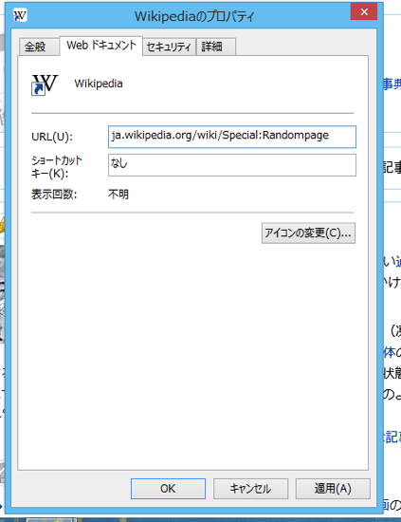Viewport: 401px width, 522px height.
Task: Click the ショートカットキー(K) field
Action: pos(232,165)
